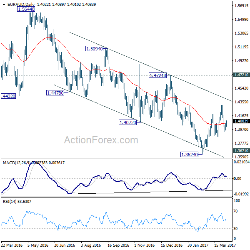Click the 1.41625 price axis value
Screen dimensions: 250x250
click(x=241, y=115)
